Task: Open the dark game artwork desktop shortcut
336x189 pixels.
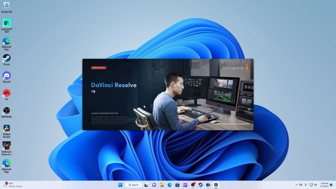Action: (x=6, y=148)
